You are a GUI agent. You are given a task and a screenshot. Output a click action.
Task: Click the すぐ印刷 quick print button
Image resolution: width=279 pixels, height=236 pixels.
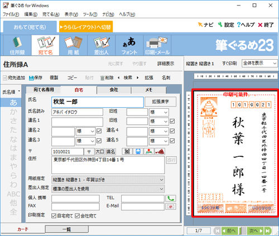click(229, 64)
